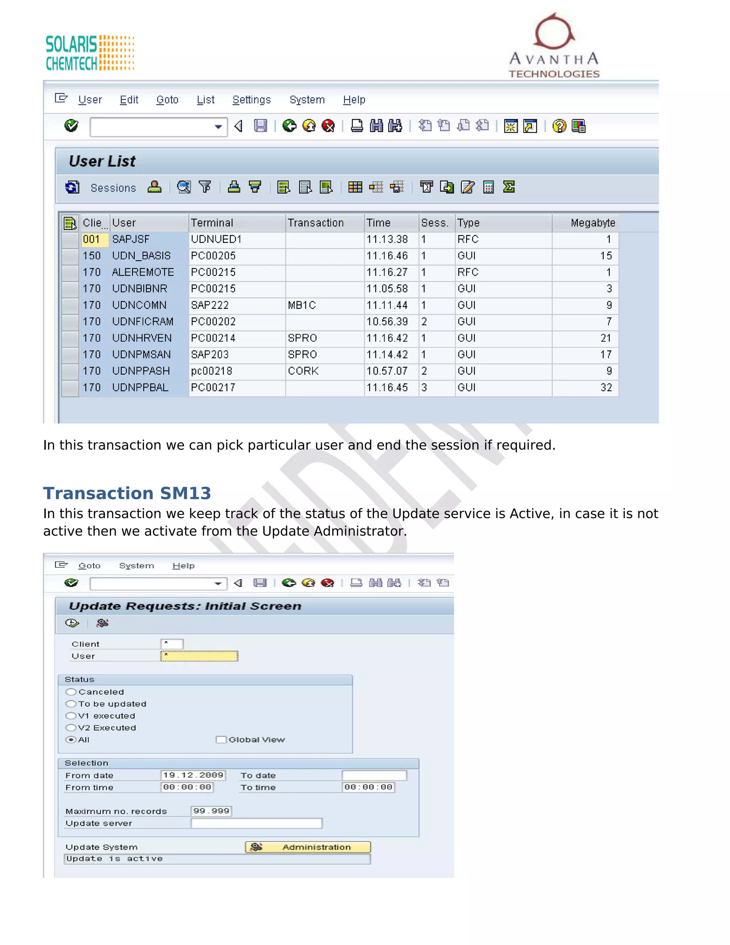Click the Sessions button
730x945 pixels.
point(113,188)
